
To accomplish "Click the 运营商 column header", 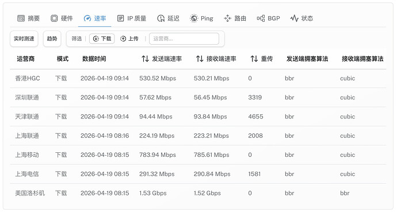I will [25, 59].
